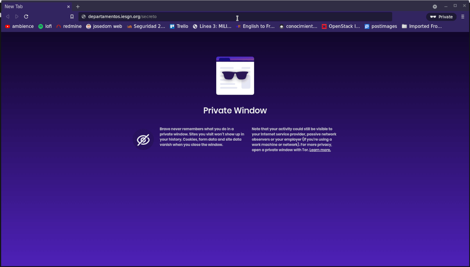Viewport: 470px width, 267px height.
Task: Open the Imported Fro... bookmarks folder
Action: pyautogui.click(x=422, y=26)
